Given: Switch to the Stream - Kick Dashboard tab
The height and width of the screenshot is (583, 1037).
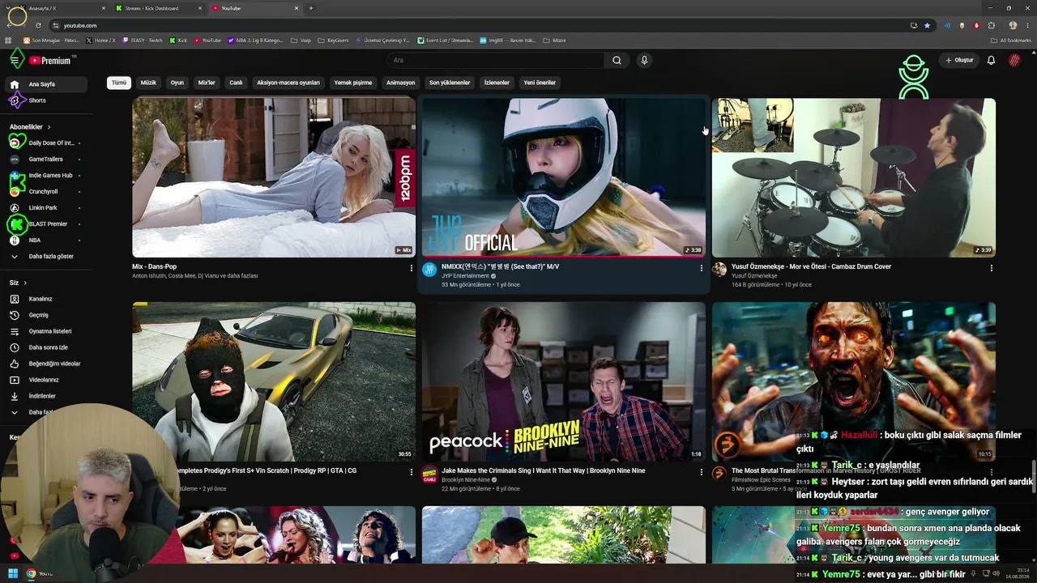Looking at the screenshot, I should 158,8.
